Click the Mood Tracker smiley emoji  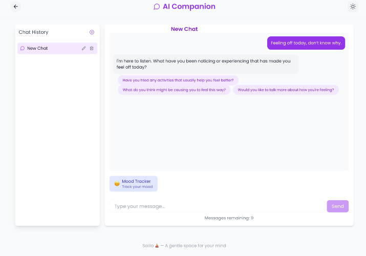pos(117,184)
